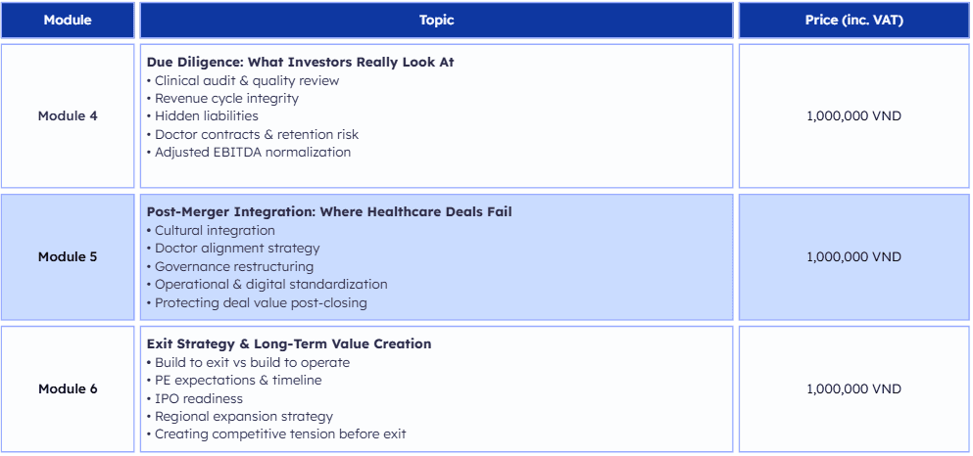973x456 pixels.
Task: Select the Module 6 cell
Action: (68, 388)
